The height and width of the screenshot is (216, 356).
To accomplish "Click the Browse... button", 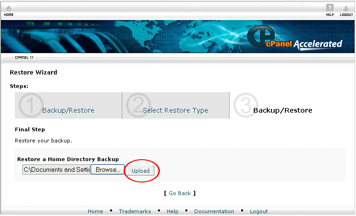I will tap(107, 169).
